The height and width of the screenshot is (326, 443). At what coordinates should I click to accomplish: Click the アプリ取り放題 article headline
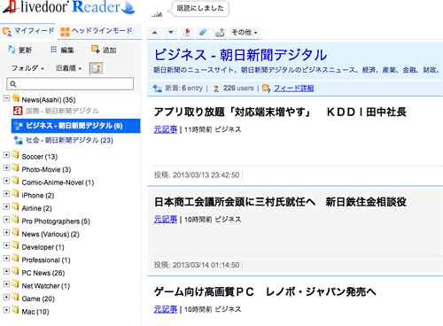(x=280, y=113)
